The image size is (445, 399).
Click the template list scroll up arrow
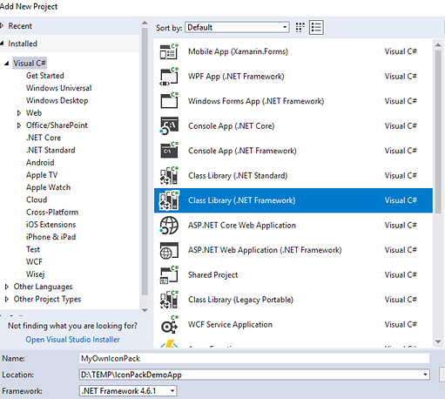438,45
